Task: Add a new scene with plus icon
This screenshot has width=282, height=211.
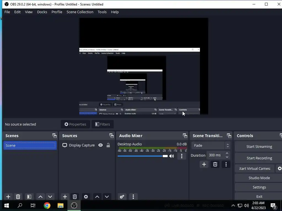Action: [8, 197]
